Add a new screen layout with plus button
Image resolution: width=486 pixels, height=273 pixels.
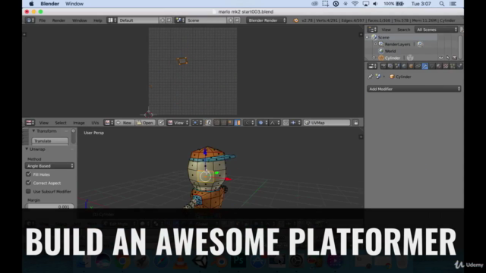tap(163, 20)
